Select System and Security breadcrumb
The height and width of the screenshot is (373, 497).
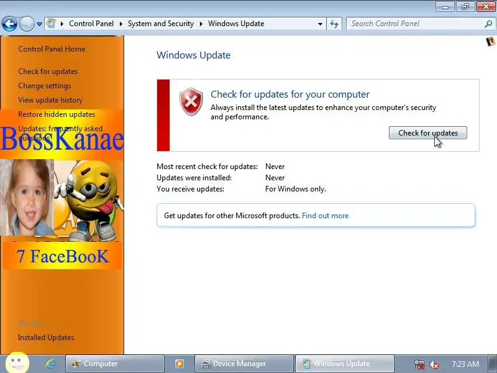point(161,24)
